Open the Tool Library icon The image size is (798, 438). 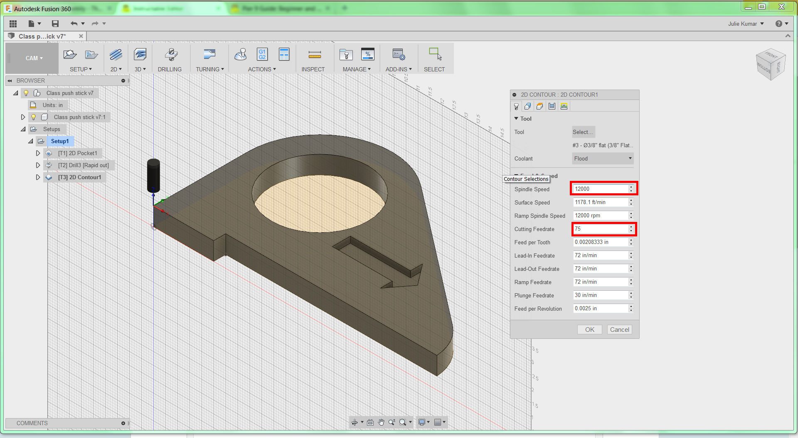[x=346, y=54]
